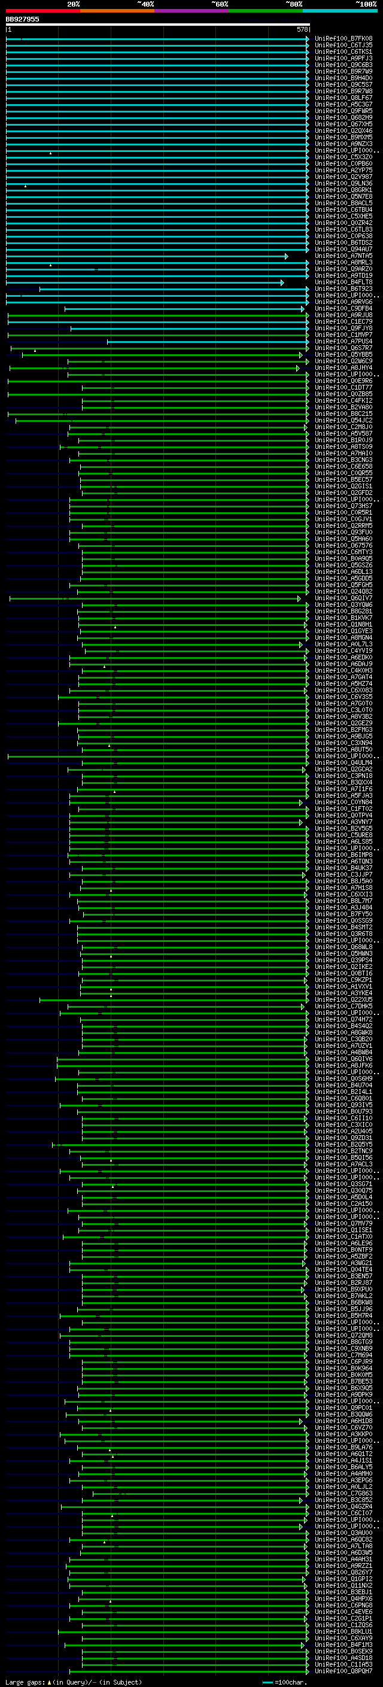Select hit UniRef100_C4YVI9
The image size is (383, 1687).
point(343,651)
